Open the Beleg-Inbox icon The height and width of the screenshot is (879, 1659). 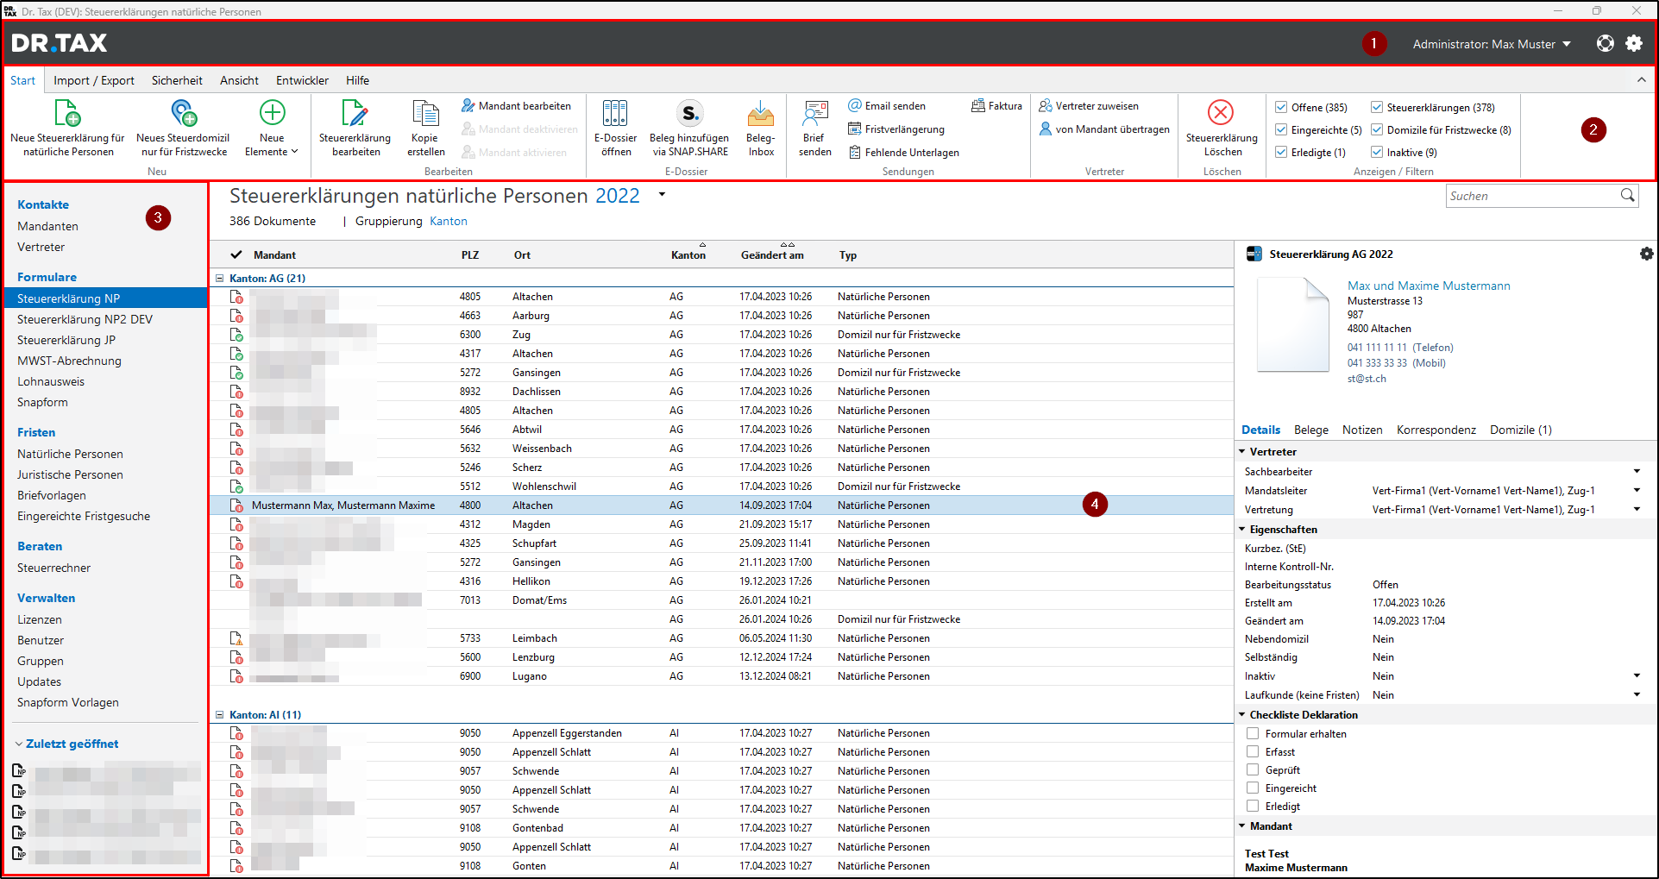point(761,113)
